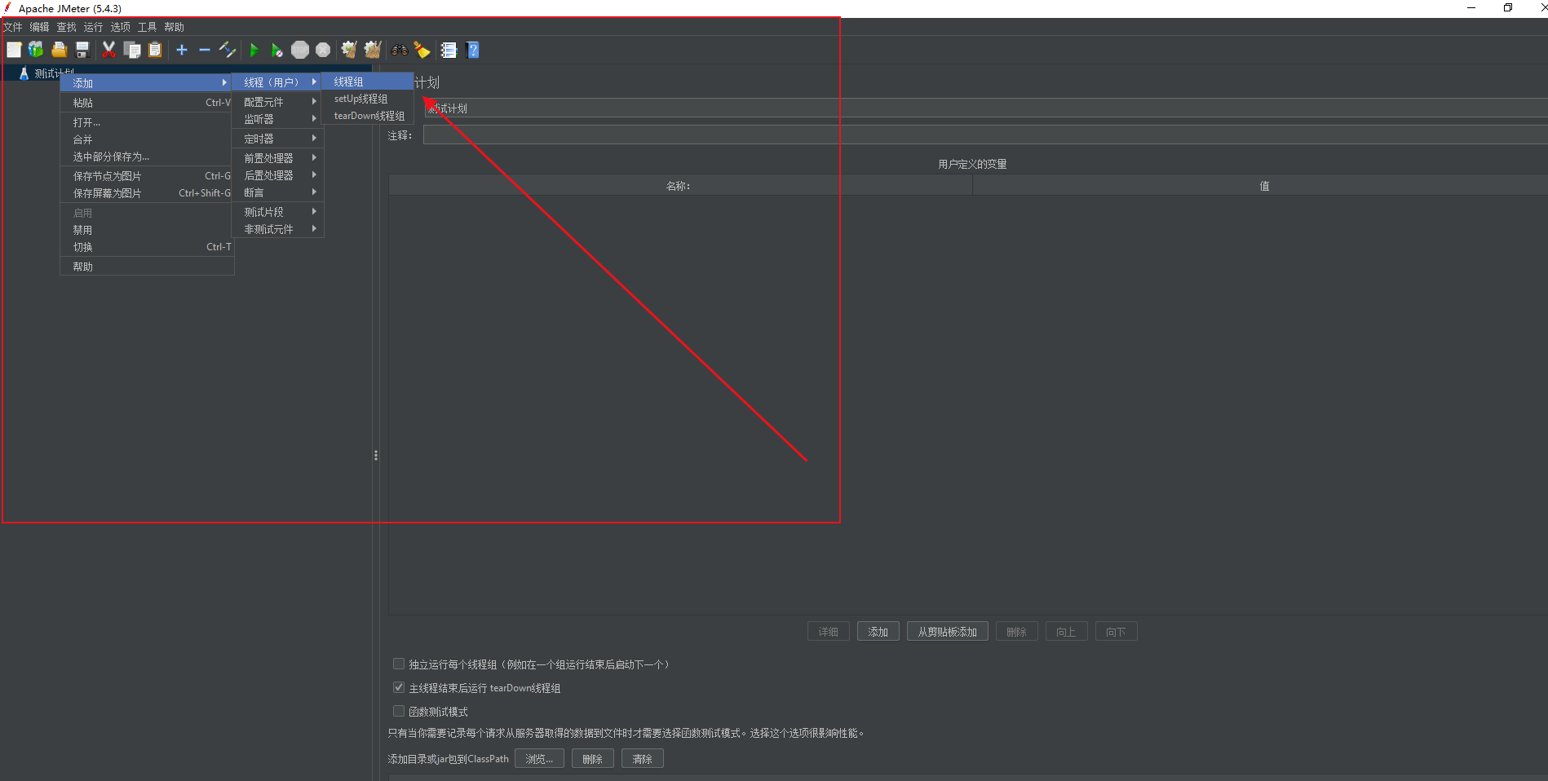The width and height of the screenshot is (1548, 781).
Task: Choose 合并 in context menu
Action: [x=147, y=139]
